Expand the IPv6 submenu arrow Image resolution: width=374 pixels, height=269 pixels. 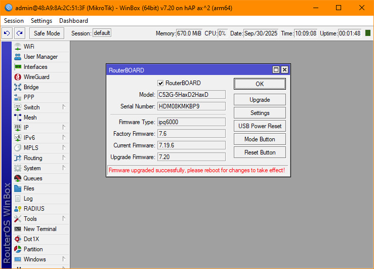(x=64, y=137)
